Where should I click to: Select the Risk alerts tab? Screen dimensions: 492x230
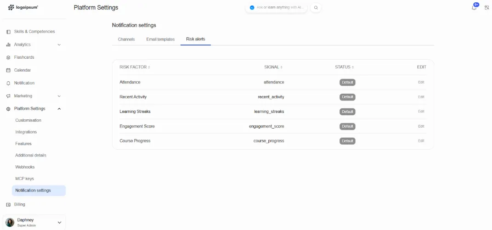click(x=196, y=39)
